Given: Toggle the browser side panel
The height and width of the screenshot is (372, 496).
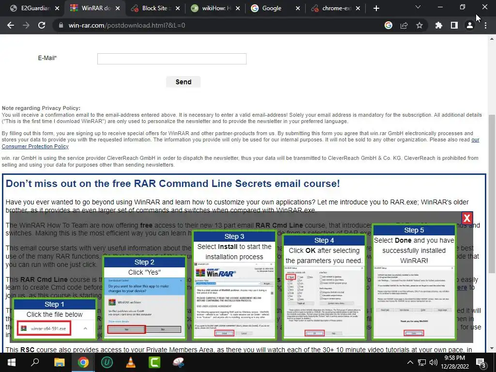Looking at the screenshot, I should (x=454, y=25).
